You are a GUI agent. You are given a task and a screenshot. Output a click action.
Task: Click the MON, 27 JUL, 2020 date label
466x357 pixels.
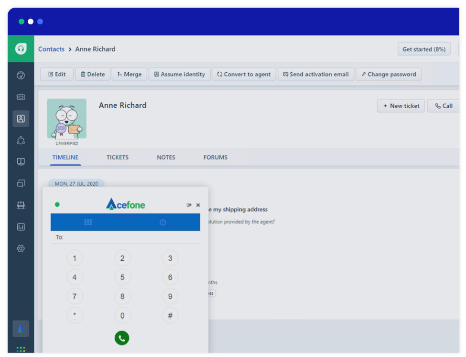click(x=76, y=184)
